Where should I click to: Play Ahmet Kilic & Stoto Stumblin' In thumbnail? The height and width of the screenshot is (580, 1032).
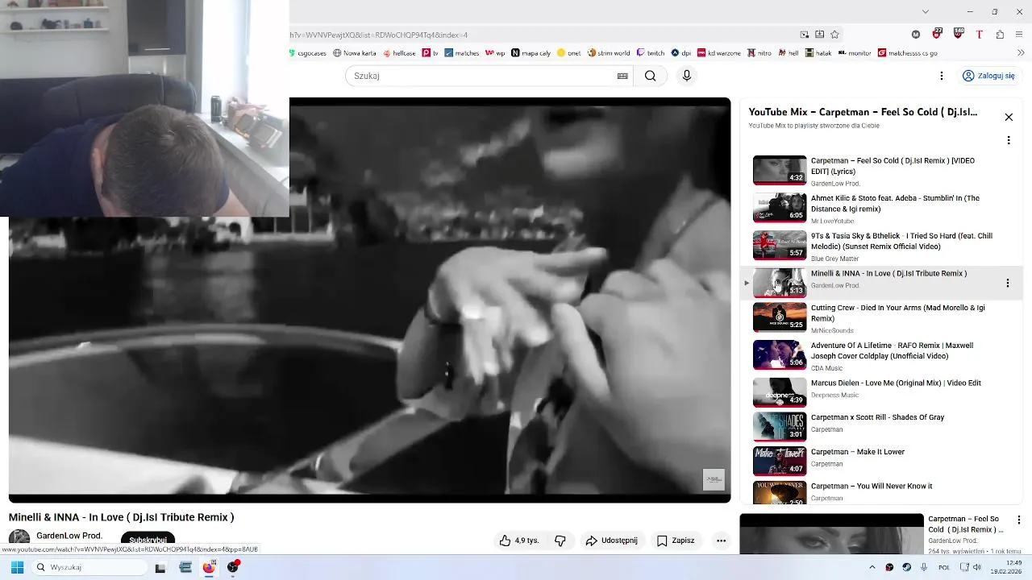click(x=780, y=208)
